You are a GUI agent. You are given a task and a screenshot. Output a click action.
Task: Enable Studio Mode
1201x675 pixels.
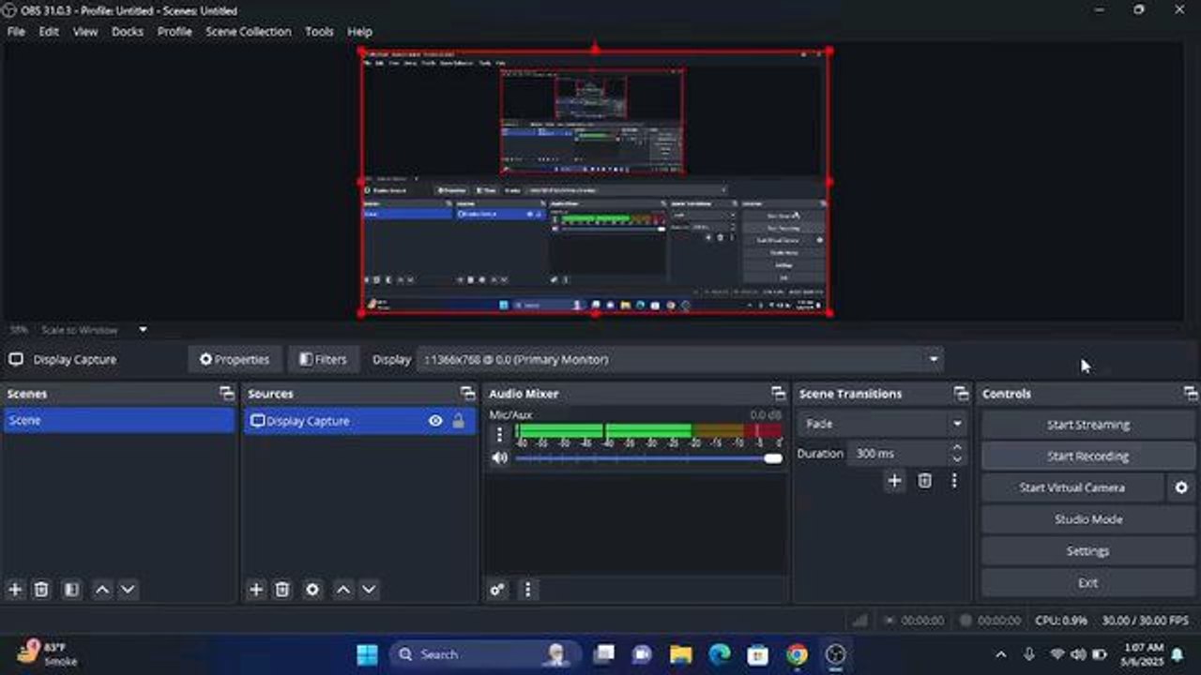1088,519
